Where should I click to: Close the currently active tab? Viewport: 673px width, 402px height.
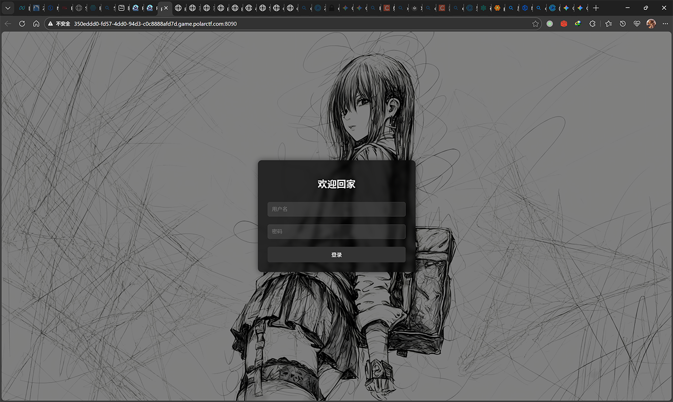point(166,8)
